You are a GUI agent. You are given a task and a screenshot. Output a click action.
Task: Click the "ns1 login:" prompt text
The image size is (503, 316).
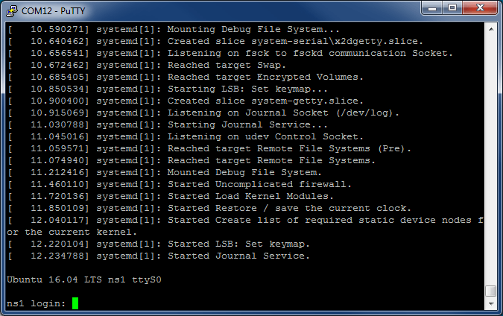36,303
